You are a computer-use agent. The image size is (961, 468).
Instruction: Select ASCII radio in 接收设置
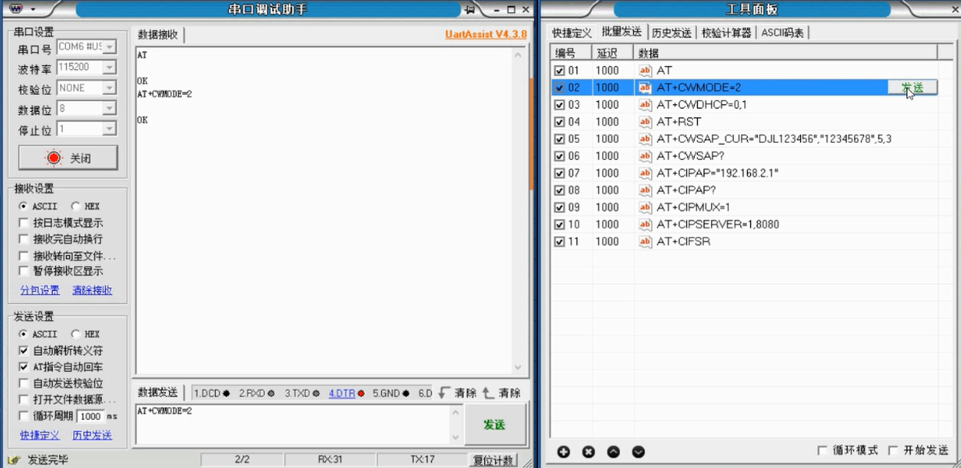(x=23, y=206)
